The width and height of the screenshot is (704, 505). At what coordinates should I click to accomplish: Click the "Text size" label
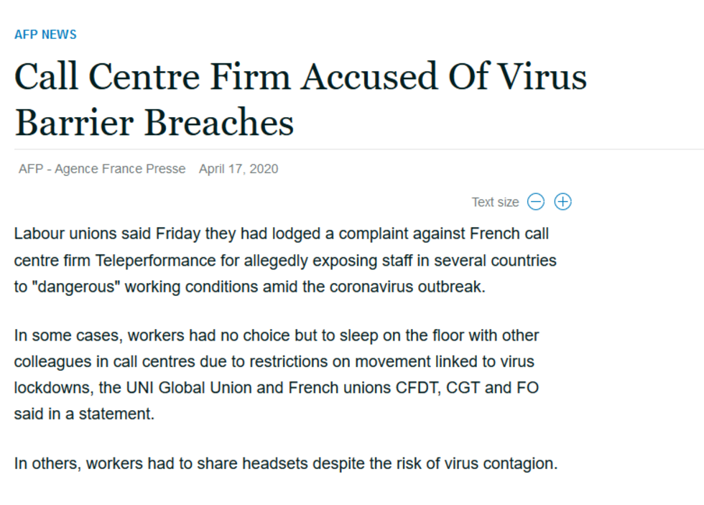[495, 202]
